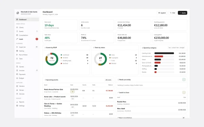The image size is (204, 127).
Task: Click the In progress legend entry
Action: click(x=123, y=58)
